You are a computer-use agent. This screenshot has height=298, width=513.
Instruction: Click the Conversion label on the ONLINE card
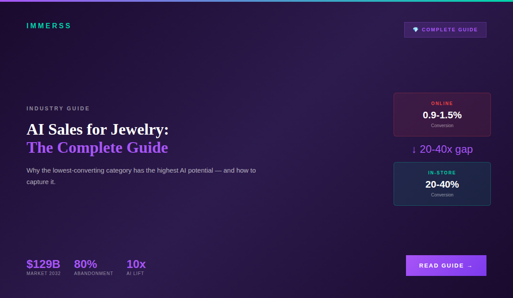442,125
